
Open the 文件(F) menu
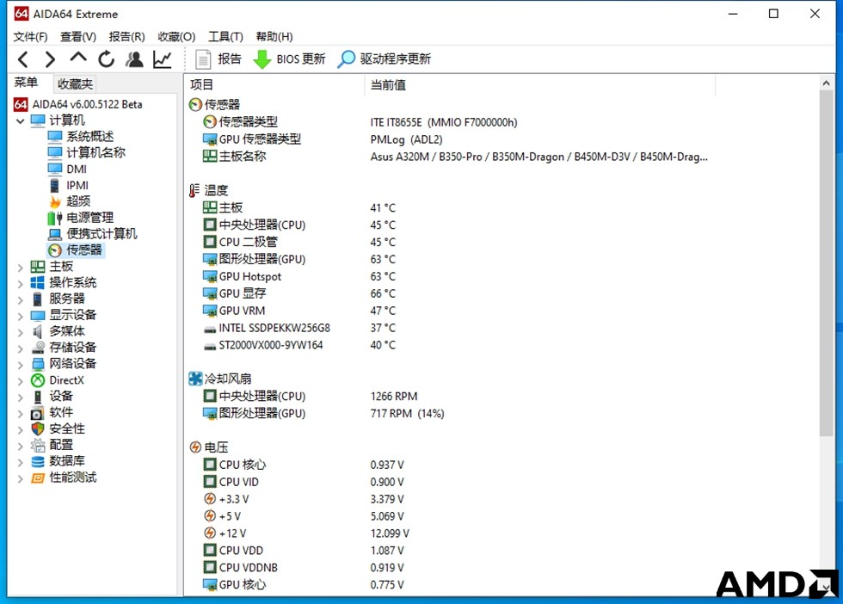click(x=30, y=37)
